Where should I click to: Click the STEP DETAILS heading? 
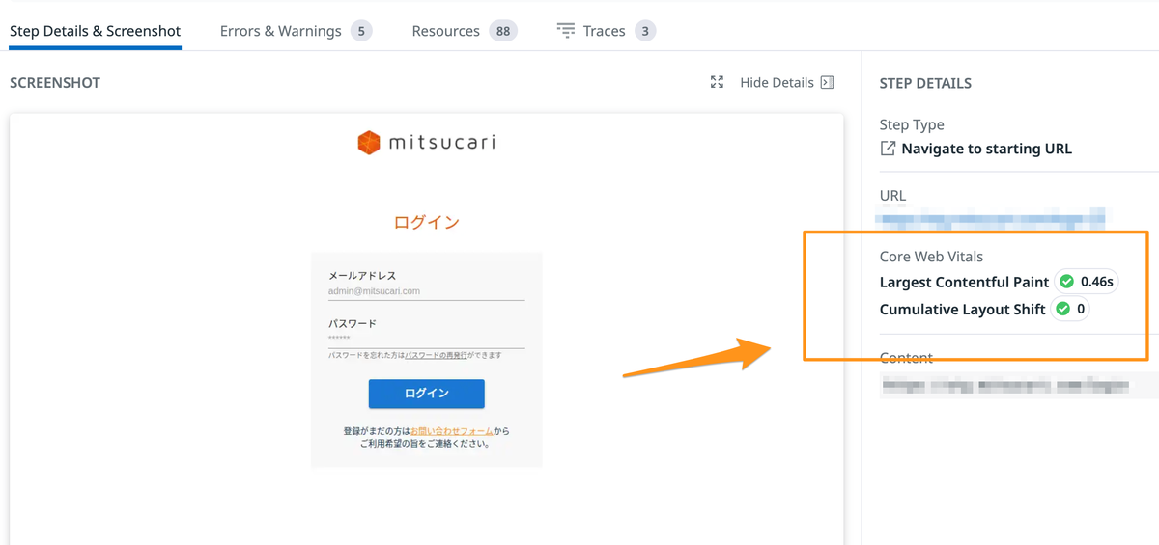pyautogui.click(x=925, y=83)
